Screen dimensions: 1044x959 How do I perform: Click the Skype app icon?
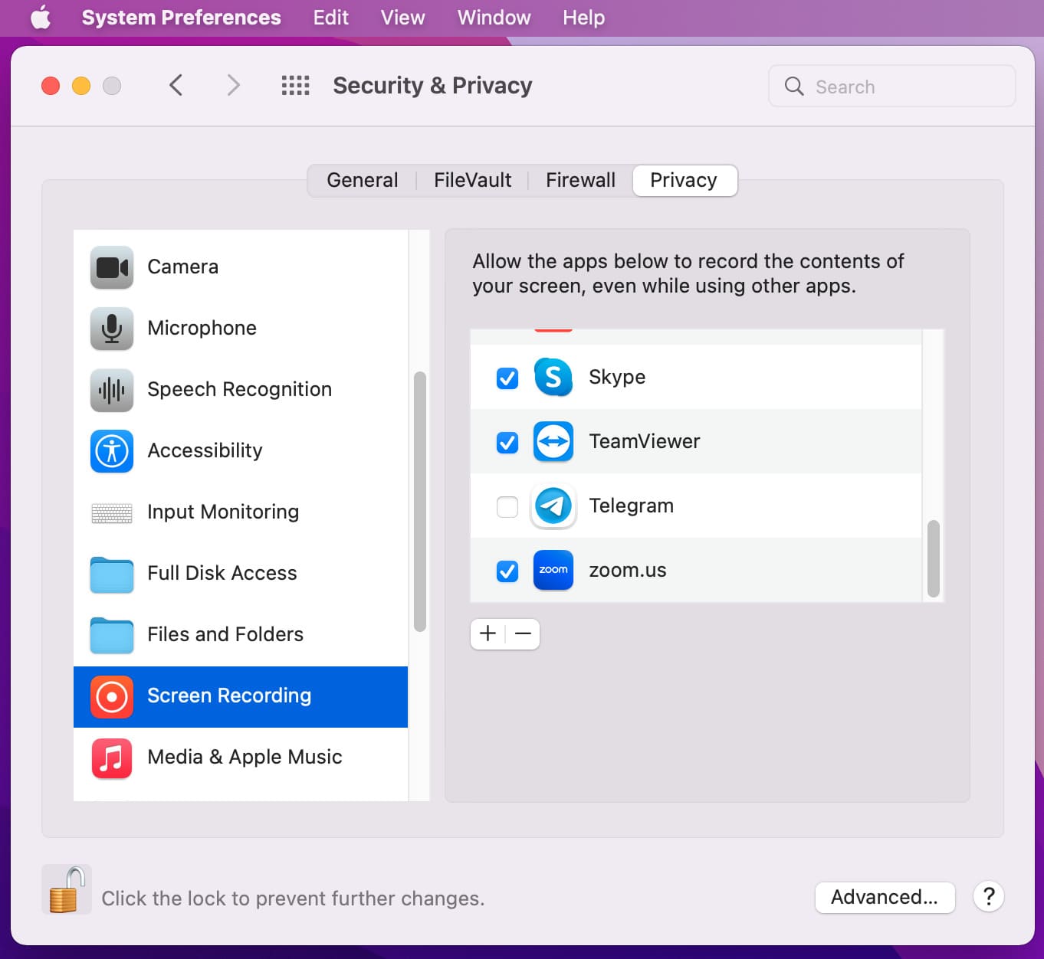(x=553, y=377)
